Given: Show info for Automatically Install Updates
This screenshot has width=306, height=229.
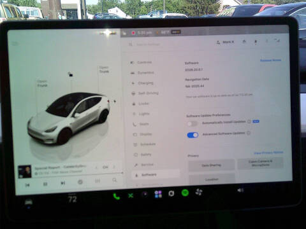Looking at the screenshot, I should (249, 121).
